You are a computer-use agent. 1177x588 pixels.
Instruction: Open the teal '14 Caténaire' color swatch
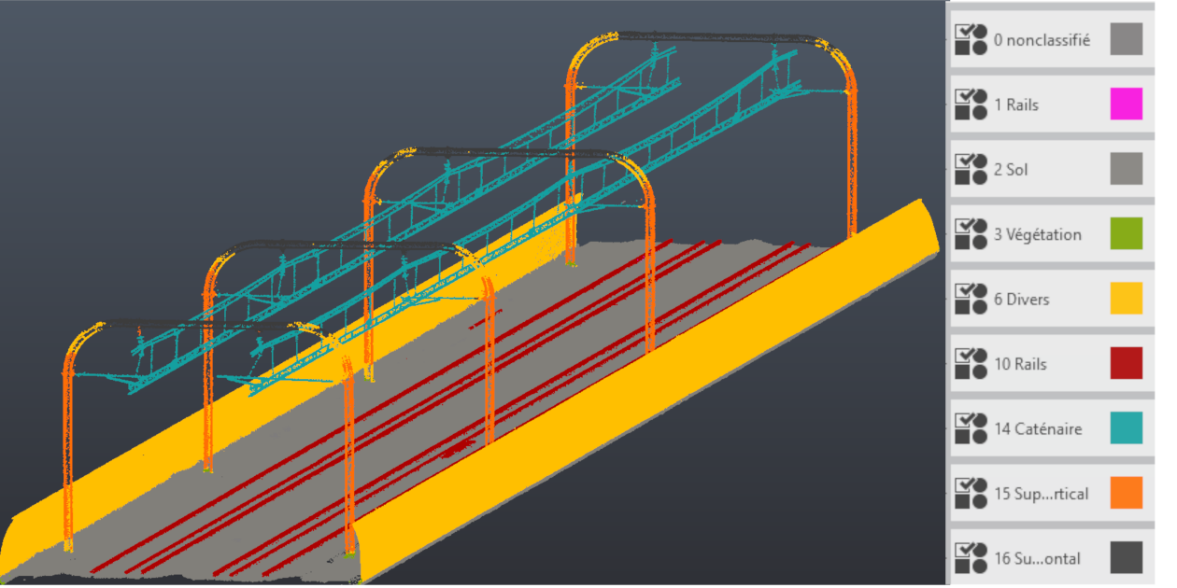click(x=1126, y=428)
